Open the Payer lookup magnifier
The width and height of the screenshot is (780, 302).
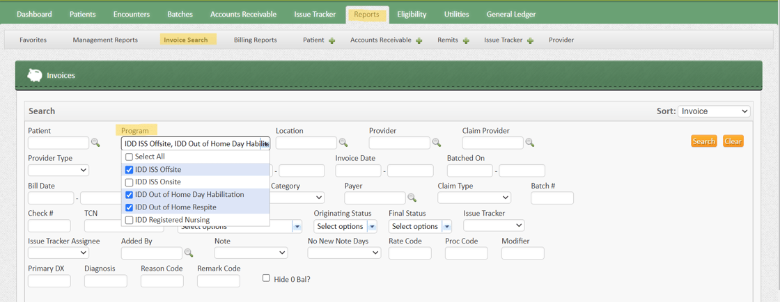(x=412, y=198)
